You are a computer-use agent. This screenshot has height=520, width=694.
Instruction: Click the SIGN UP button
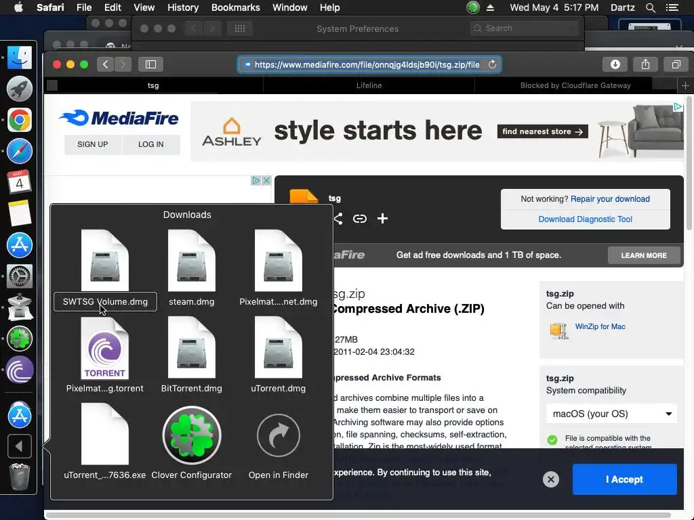click(x=92, y=144)
